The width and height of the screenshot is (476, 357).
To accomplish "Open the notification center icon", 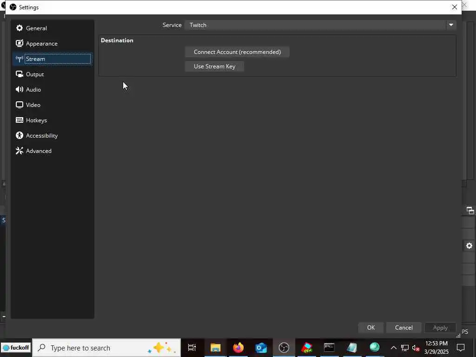I will tap(461, 348).
